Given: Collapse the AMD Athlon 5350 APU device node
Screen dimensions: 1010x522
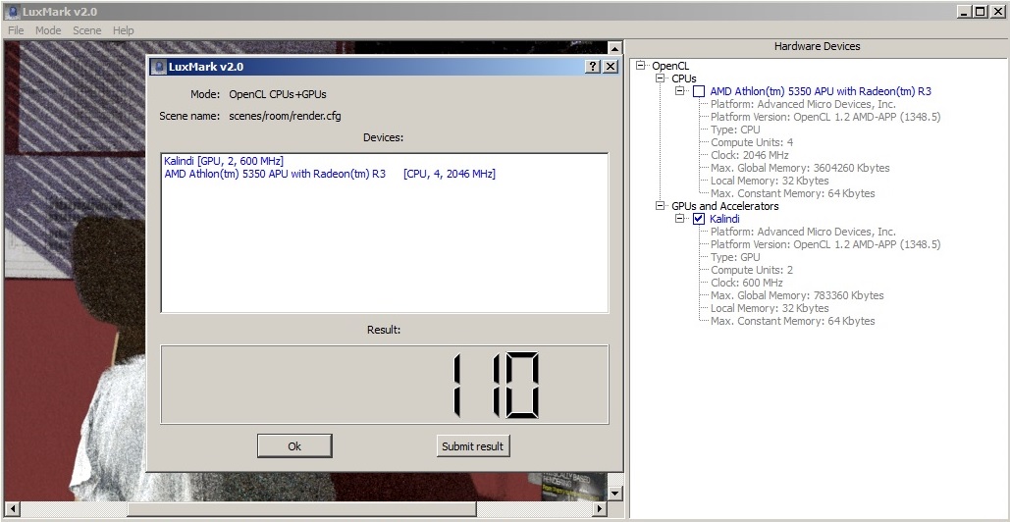Looking at the screenshot, I should tap(679, 91).
